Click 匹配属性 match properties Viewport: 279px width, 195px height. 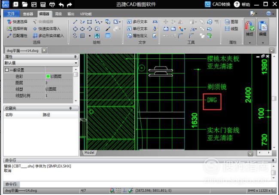coord(17,36)
